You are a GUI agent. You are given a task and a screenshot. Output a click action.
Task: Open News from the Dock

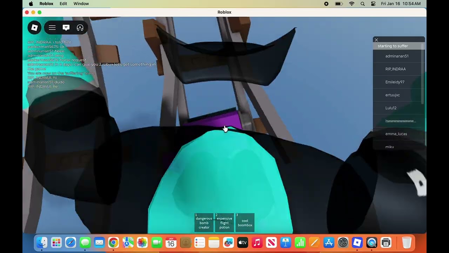(272, 242)
